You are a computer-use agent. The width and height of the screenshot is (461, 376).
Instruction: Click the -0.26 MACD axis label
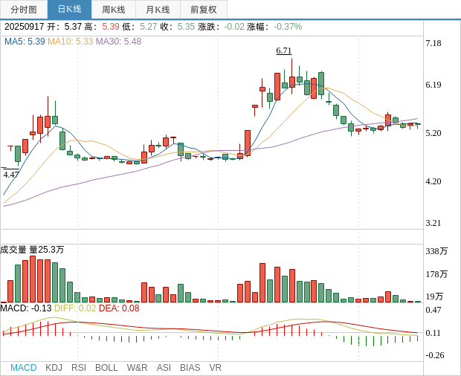pos(434,355)
